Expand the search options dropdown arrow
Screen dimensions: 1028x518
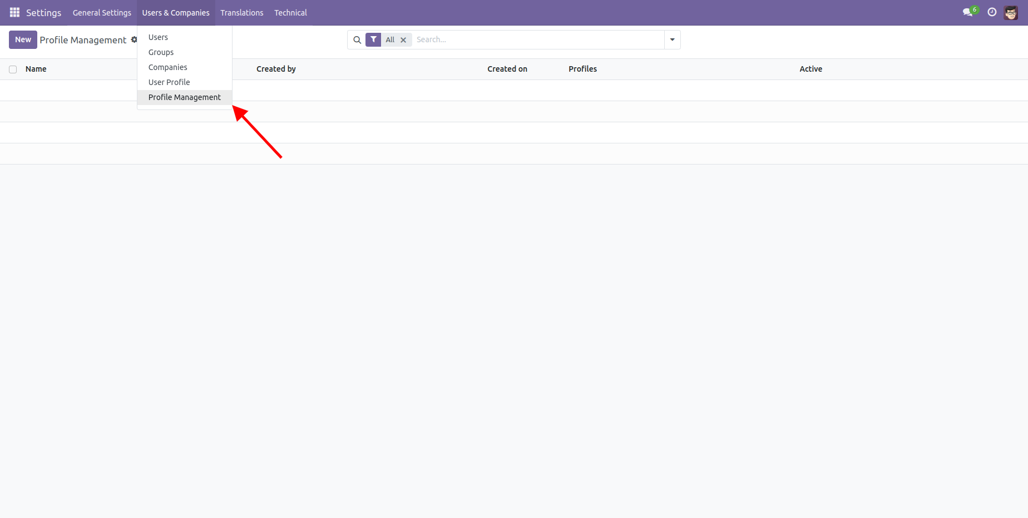[x=672, y=40]
